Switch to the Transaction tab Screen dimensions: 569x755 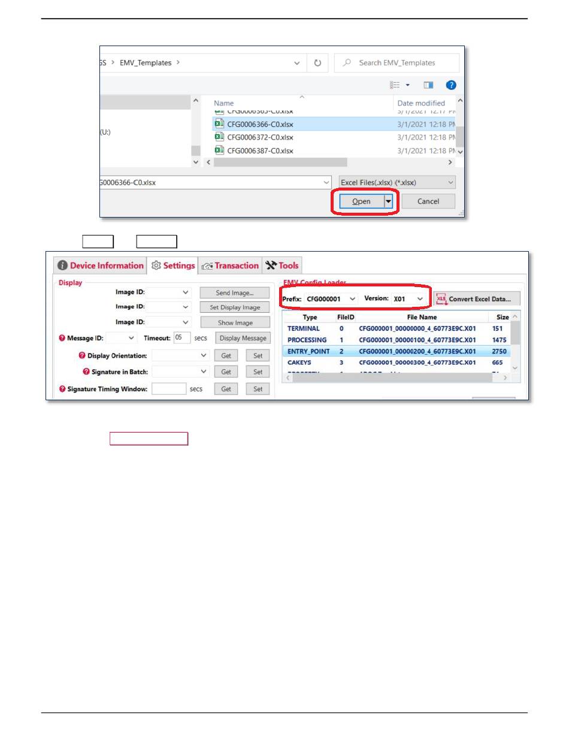(230, 265)
